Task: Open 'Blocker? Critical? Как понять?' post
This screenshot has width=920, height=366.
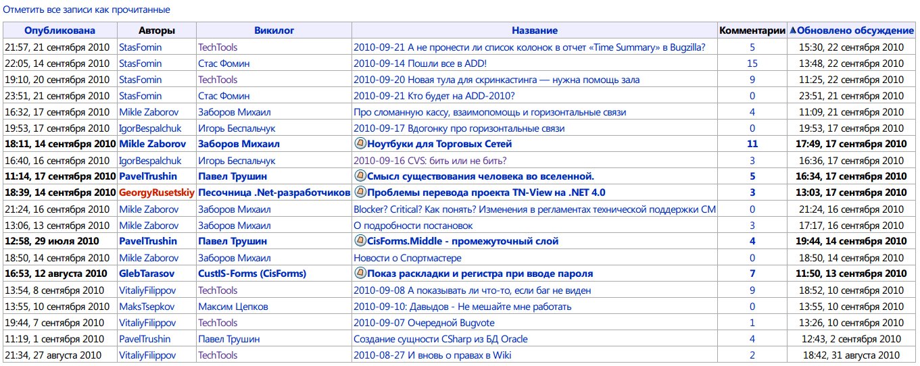Action: pyautogui.click(x=535, y=209)
